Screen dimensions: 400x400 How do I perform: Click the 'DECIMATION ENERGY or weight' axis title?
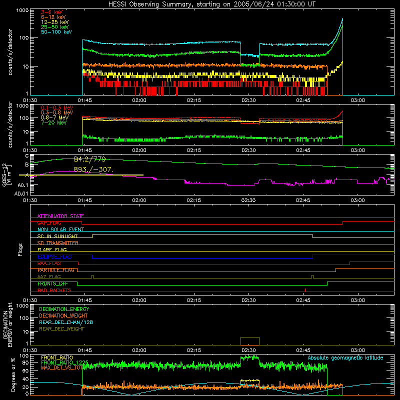coord(7,324)
